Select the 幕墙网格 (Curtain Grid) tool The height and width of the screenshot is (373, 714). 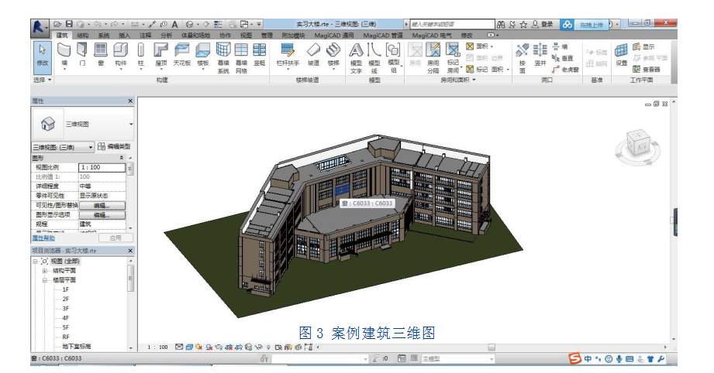(x=241, y=58)
